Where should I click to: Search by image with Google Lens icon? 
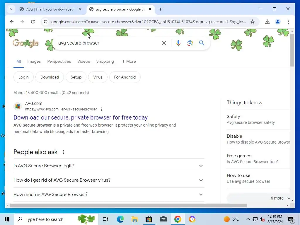tap(190, 43)
